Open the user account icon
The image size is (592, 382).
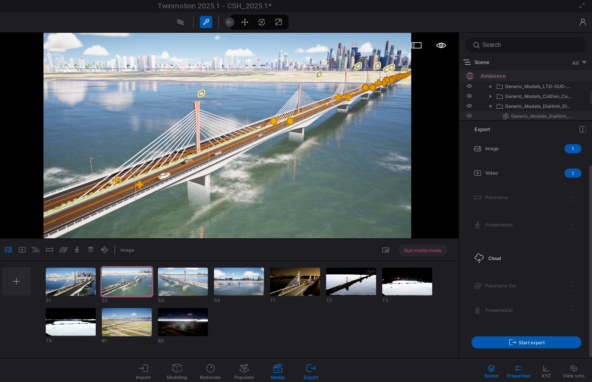click(x=582, y=22)
